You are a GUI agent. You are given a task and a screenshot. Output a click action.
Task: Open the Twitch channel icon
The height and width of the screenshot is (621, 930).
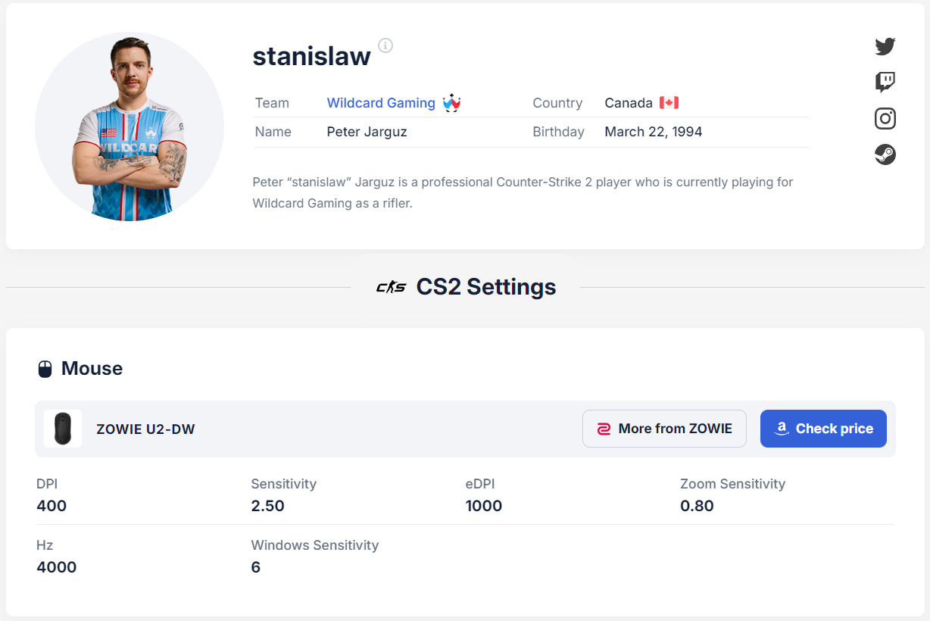tap(885, 82)
